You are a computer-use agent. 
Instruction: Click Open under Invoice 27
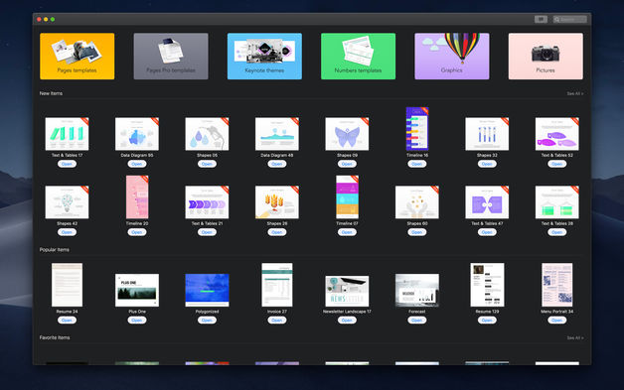(x=277, y=320)
